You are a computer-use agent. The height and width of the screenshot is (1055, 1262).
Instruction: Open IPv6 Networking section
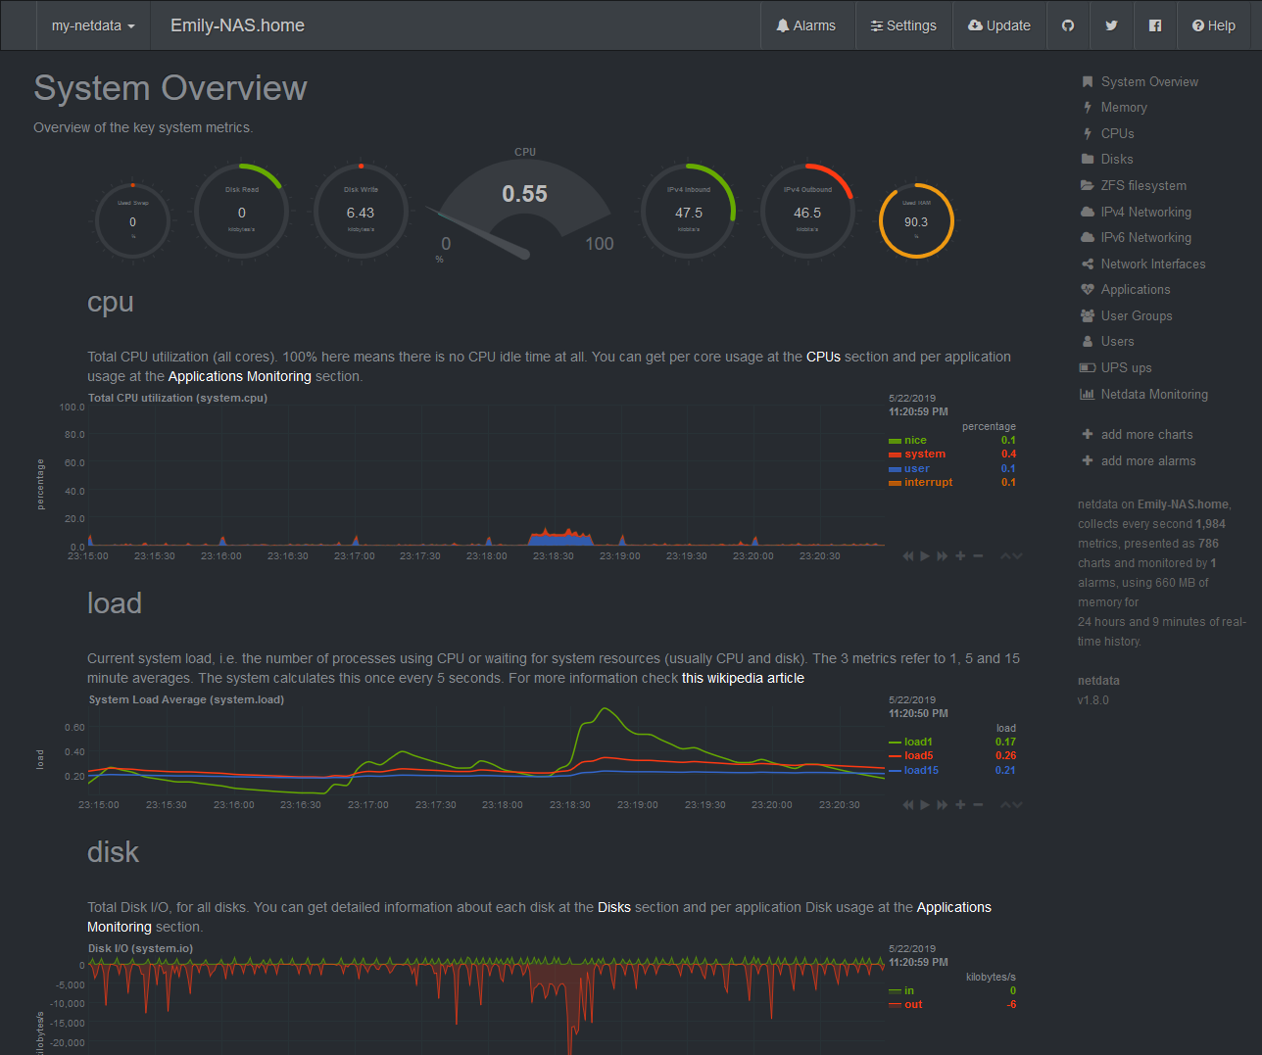tap(1145, 237)
